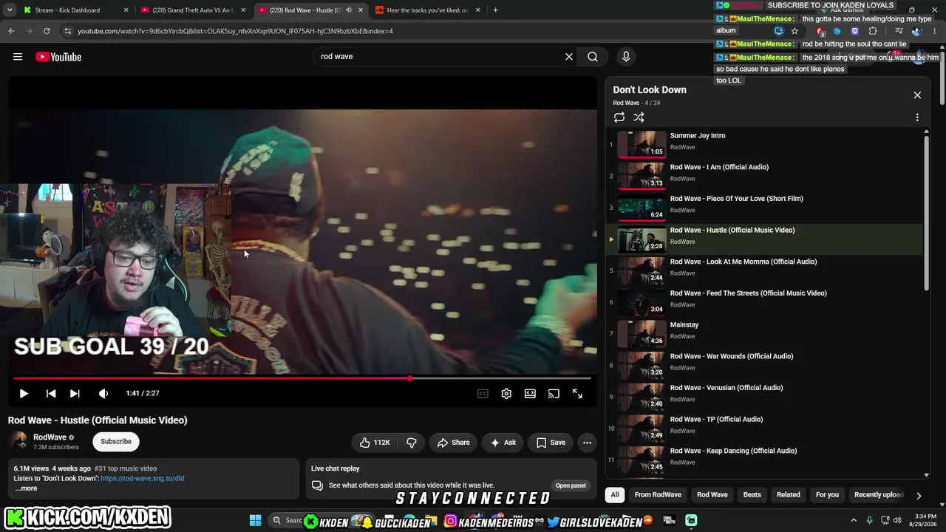Cast the video with the Cast icon
Screen dimensions: 946x532
click(554, 394)
